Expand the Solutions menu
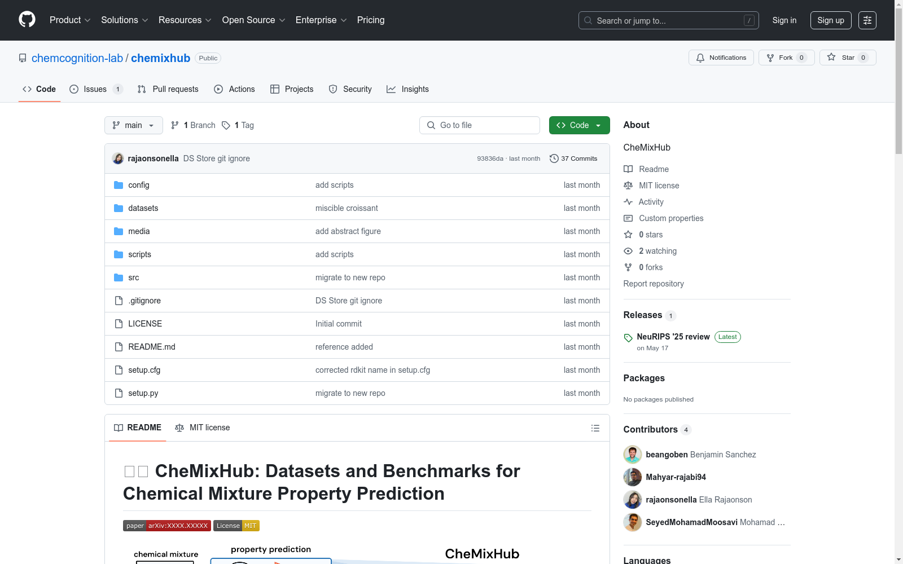The image size is (903, 564). 125,20
